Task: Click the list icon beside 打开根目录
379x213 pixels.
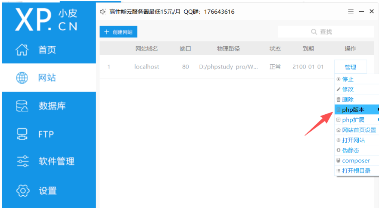Action: [339, 171]
